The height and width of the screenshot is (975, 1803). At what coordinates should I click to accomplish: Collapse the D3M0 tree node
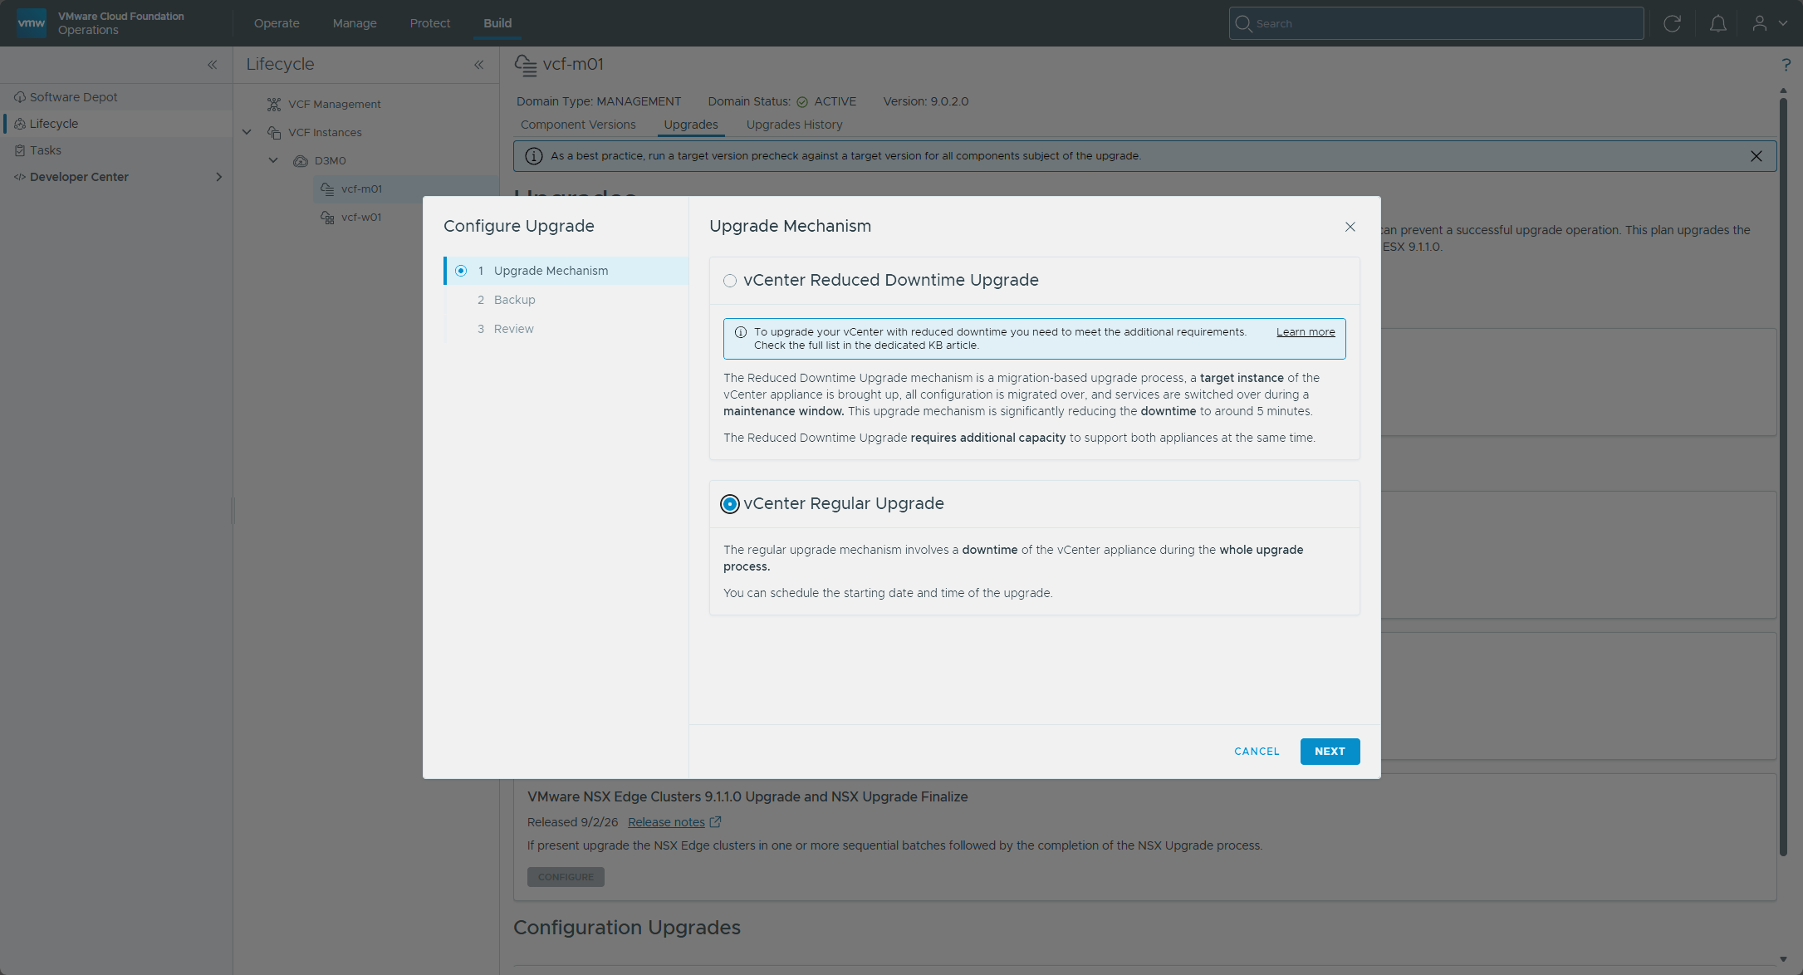point(273,160)
